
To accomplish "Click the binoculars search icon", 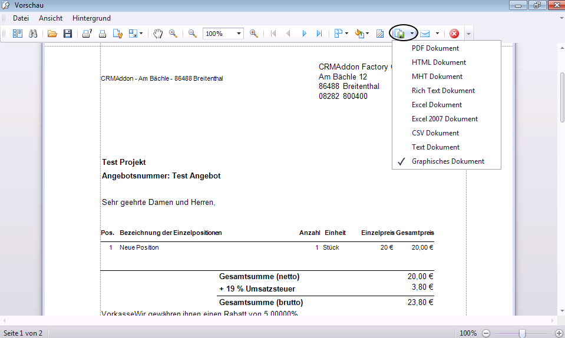I will point(33,34).
